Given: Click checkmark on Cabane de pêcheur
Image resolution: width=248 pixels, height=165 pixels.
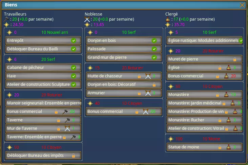Looking at the screenshot, I should (x=74, y=68).
